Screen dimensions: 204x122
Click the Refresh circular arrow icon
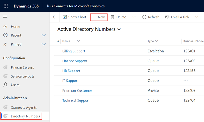(144, 17)
